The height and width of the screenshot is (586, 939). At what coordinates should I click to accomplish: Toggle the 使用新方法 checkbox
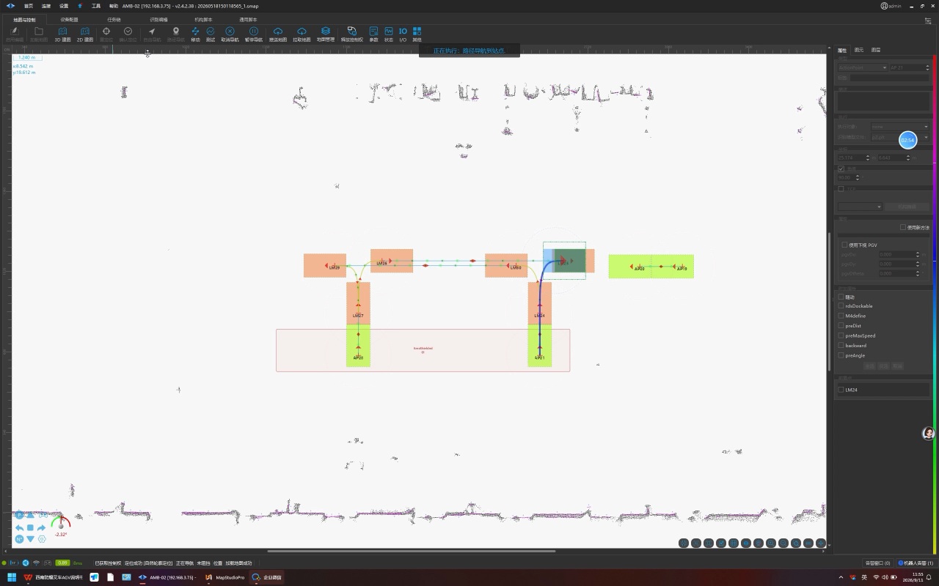[x=903, y=228]
